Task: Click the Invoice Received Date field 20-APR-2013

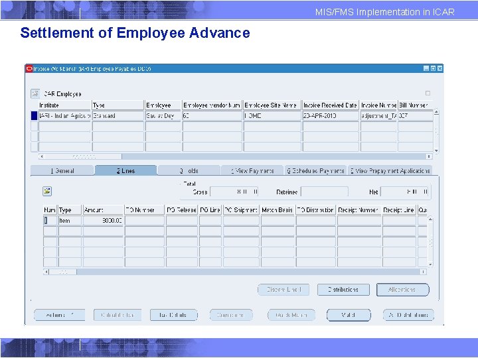Action: (331, 115)
